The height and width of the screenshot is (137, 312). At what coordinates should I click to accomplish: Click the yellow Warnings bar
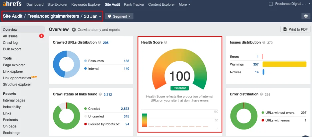[284, 64]
